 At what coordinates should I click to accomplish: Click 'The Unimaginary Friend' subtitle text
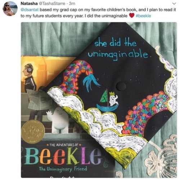(x=63, y=169)
